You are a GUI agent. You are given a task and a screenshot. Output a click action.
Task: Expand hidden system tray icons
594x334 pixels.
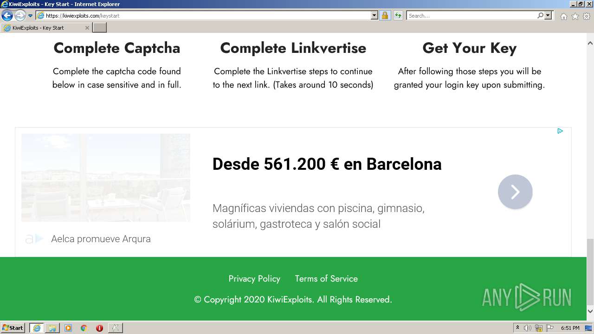[517, 328]
